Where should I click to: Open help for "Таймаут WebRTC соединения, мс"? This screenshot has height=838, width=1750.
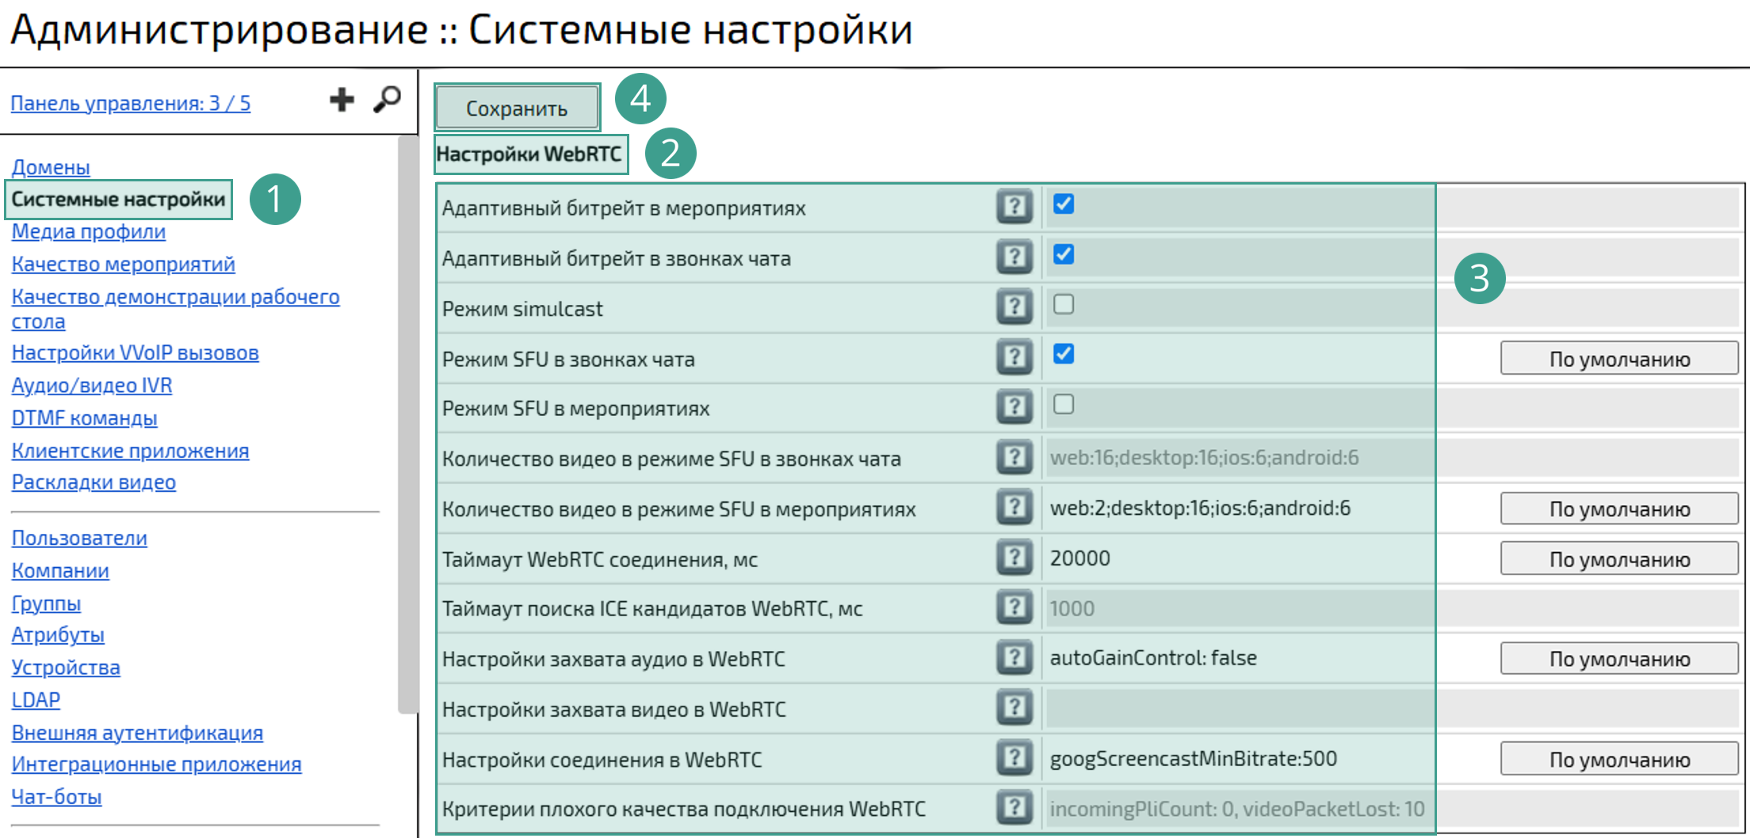(1014, 557)
